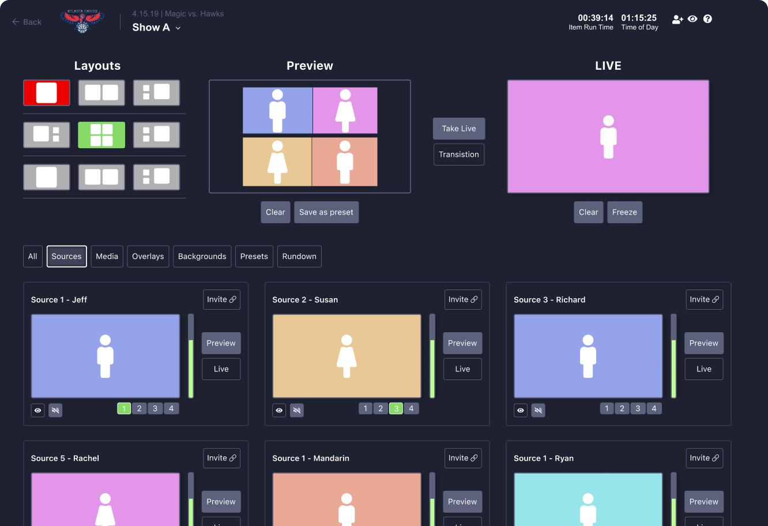The image size is (768, 526).
Task: Send Source 2 - Susan to Preview
Action: pyautogui.click(x=462, y=343)
